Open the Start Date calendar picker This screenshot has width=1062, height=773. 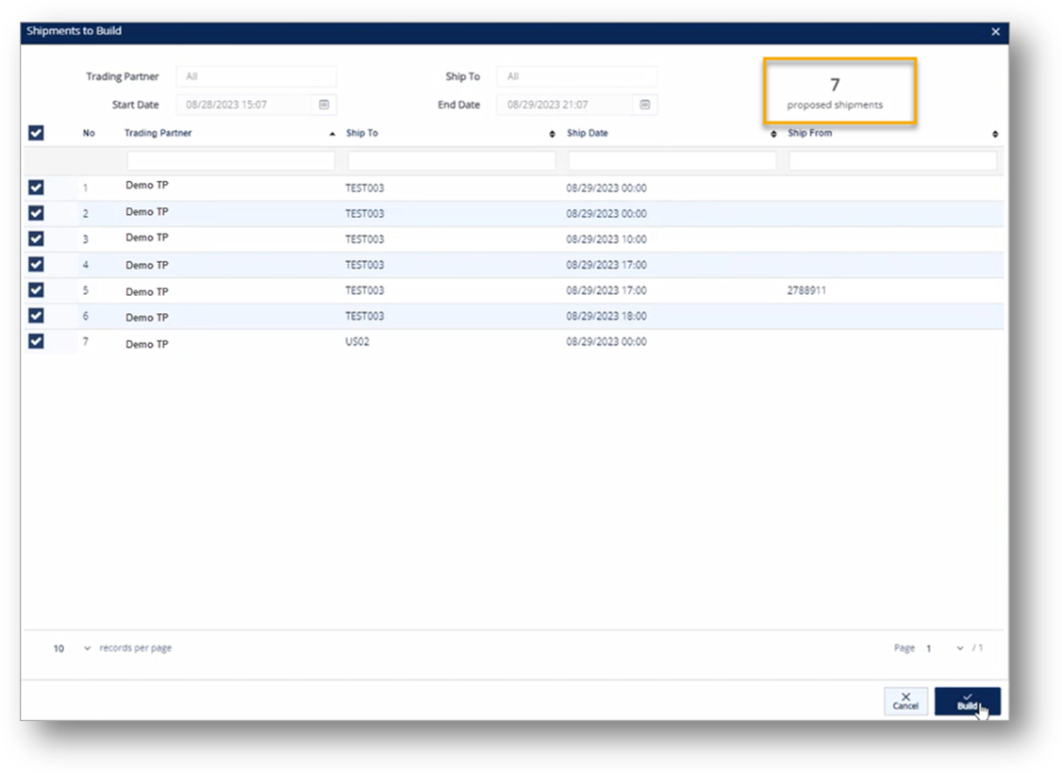click(324, 105)
